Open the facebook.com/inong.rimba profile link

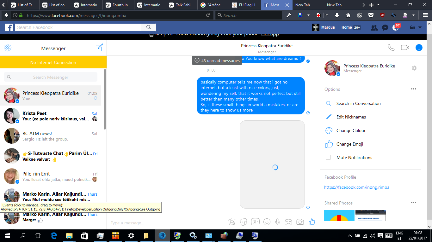(x=357, y=187)
